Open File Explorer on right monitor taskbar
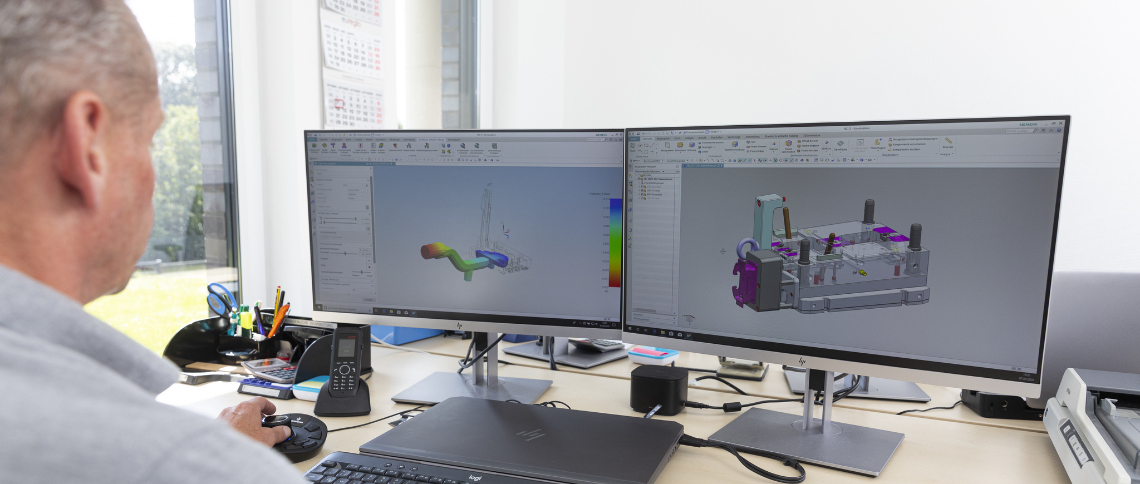 point(662,333)
